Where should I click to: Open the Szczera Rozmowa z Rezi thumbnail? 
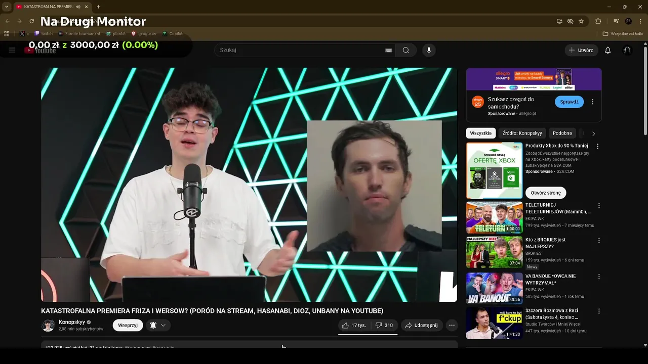494,323
